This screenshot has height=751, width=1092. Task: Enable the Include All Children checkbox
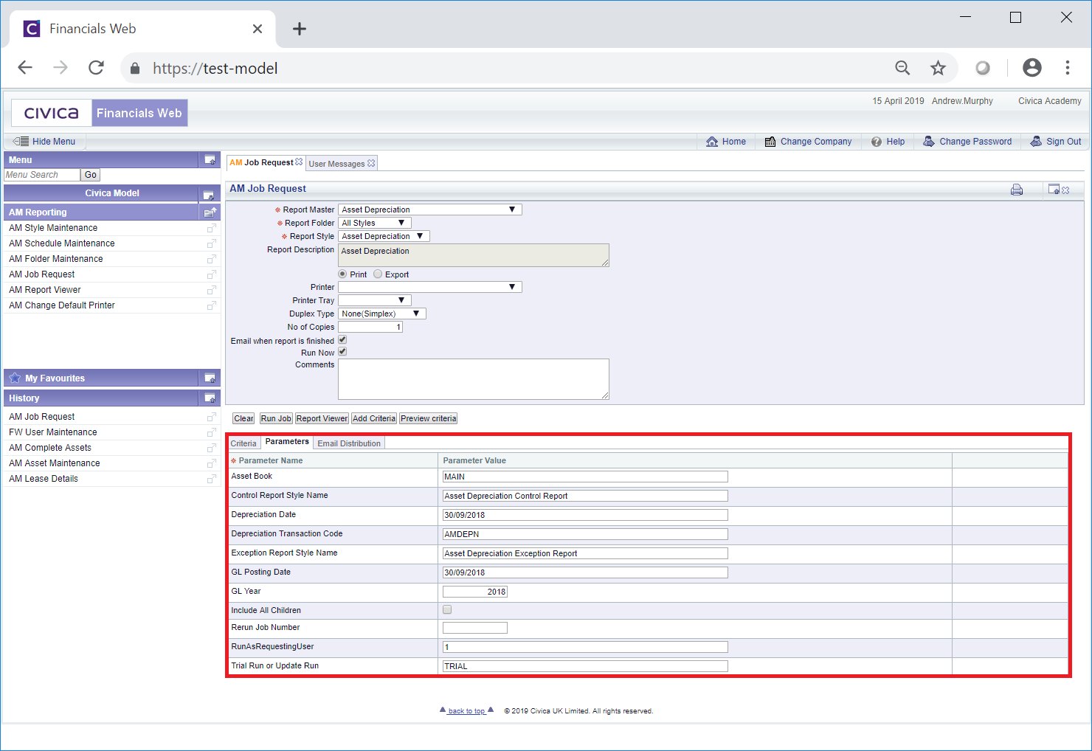[447, 609]
